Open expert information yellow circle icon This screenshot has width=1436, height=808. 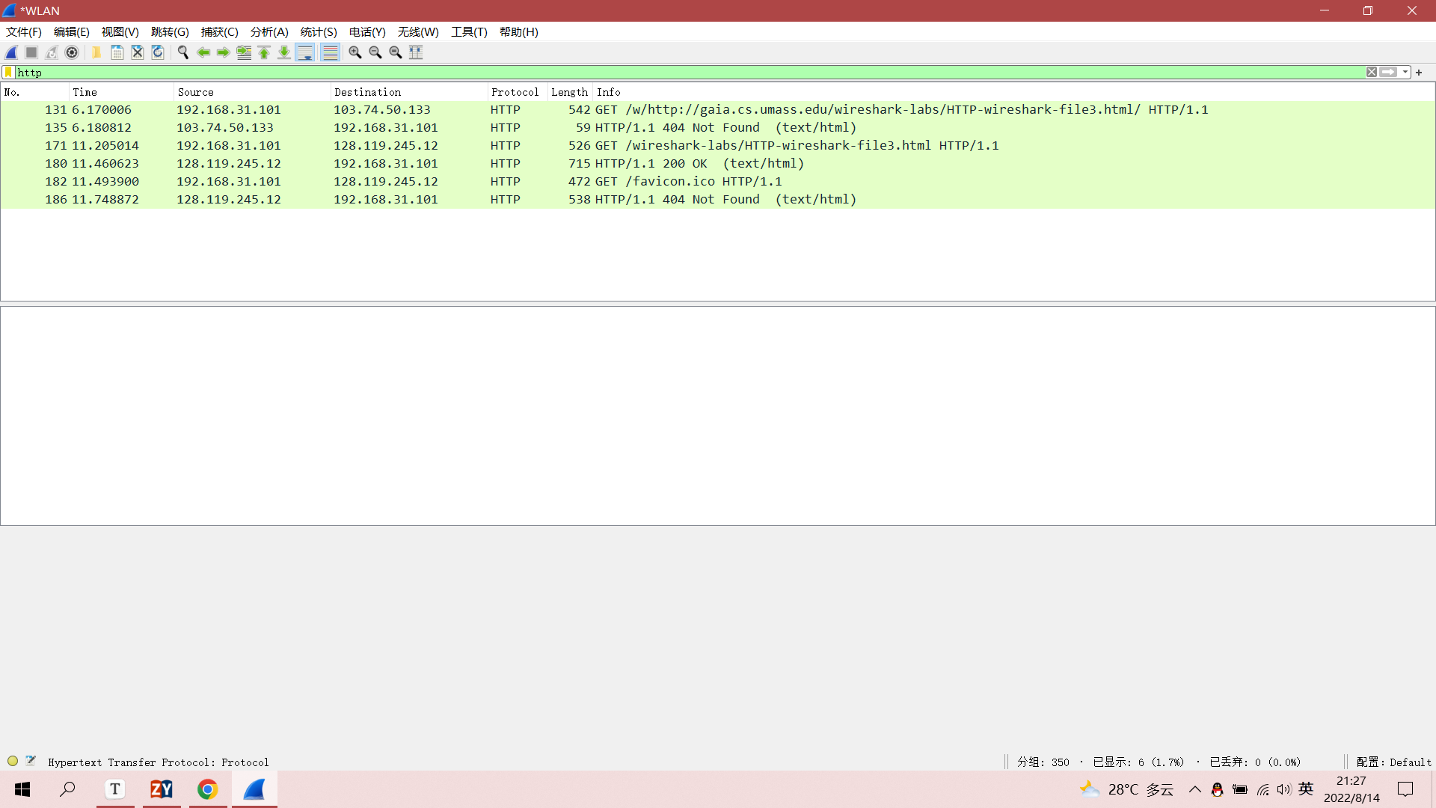(13, 762)
